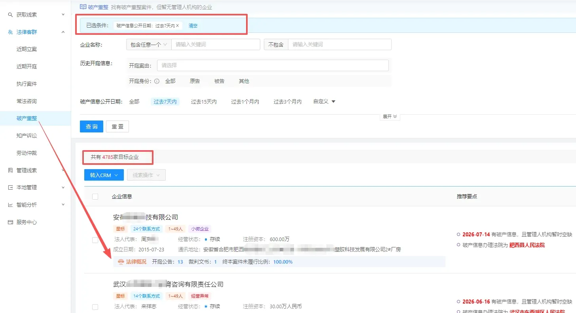Tick the checkbox for the 安徽 company row
This screenshot has height=313, width=576.
point(95,240)
